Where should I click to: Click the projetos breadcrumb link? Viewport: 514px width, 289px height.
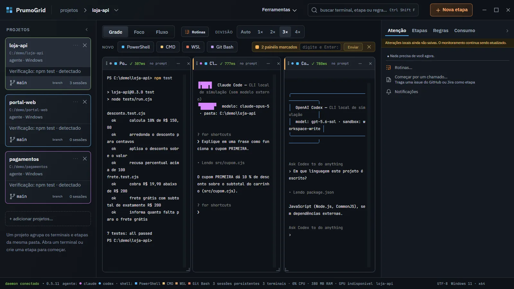pos(69,10)
